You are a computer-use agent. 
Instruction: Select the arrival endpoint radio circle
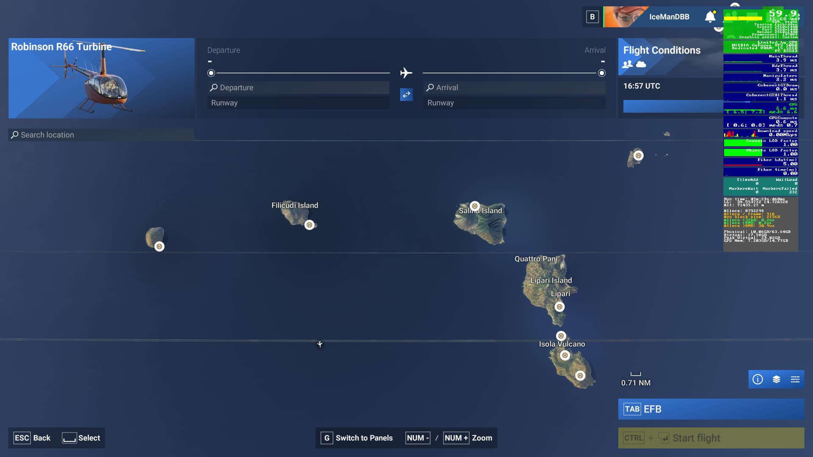(602, 73)
